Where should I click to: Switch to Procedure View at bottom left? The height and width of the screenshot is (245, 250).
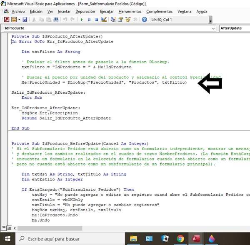click(x=3, y=228)
